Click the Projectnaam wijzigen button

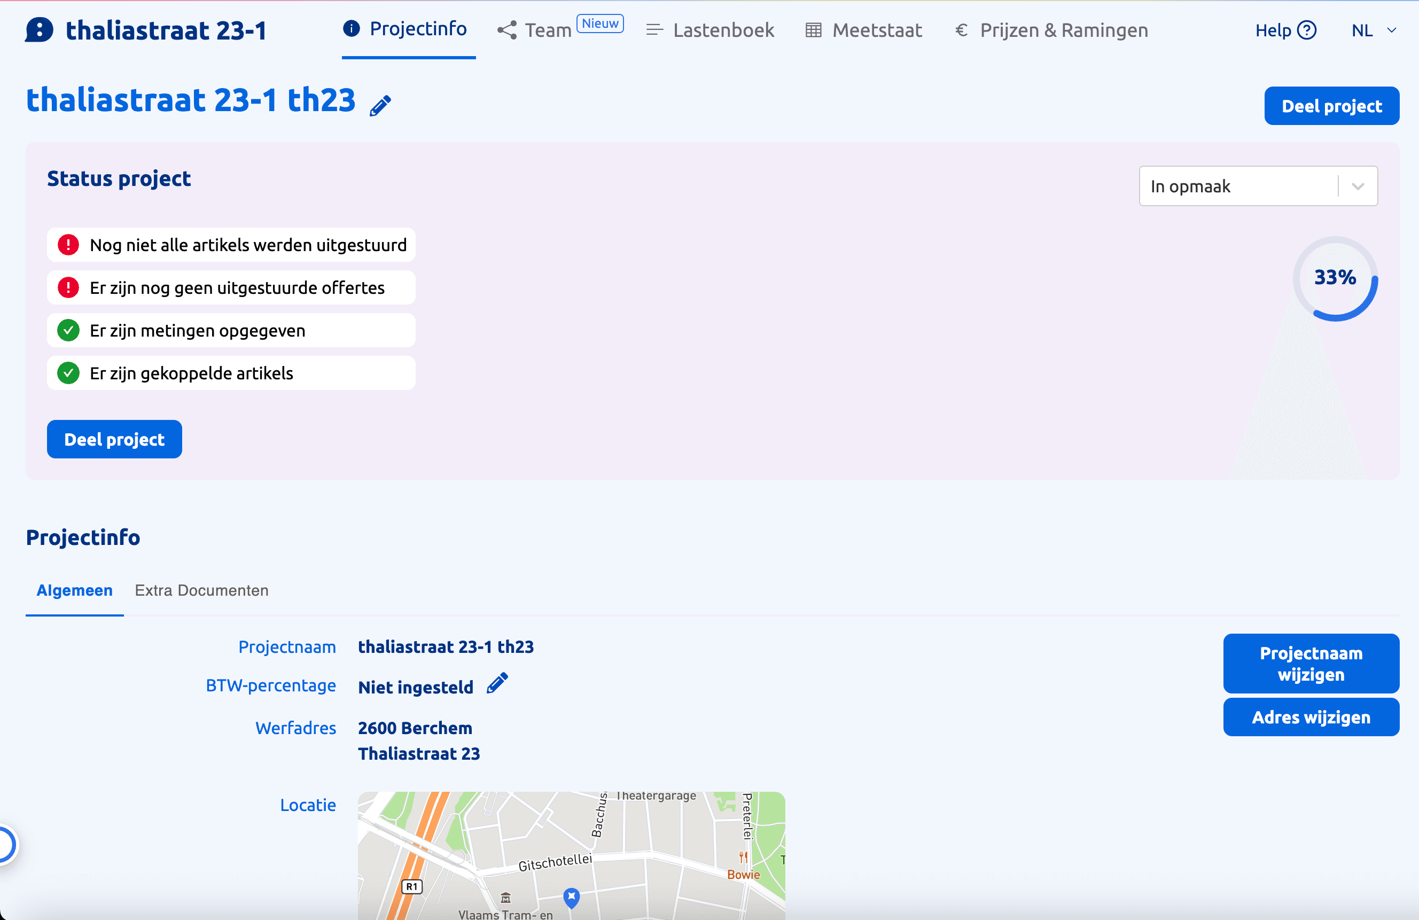point(1311,664)
